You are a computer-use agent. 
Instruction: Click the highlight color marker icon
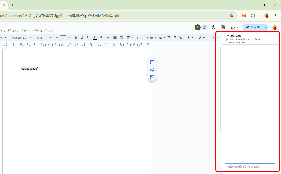pos(101,38)
